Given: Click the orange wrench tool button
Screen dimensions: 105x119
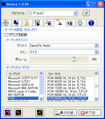Looking at the screenshot, I should click(18, 113).
